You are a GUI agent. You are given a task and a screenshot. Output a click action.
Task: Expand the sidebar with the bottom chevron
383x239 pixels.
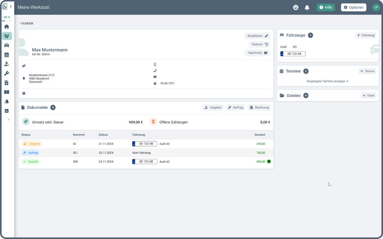pyautogui.click(x=8, y=119)
